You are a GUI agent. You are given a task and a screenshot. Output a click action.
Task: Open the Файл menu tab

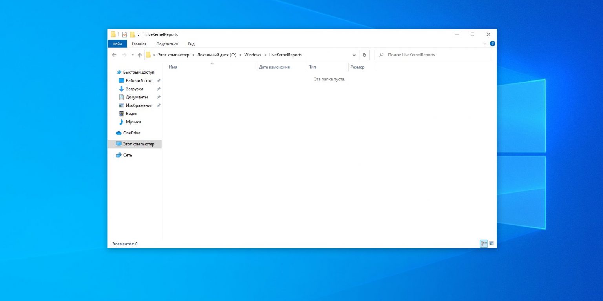point(117,44)
